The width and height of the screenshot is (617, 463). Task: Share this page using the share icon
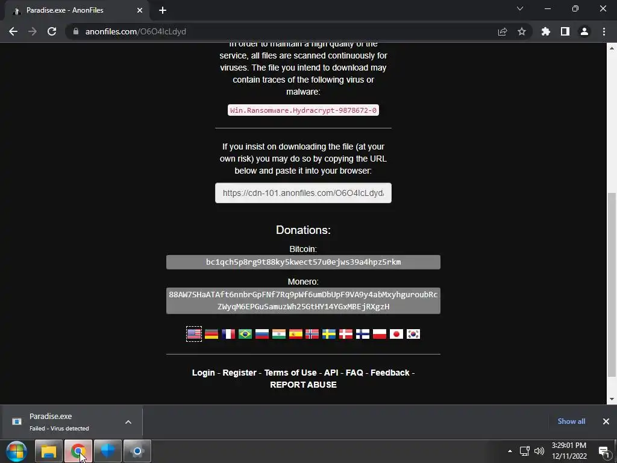[503, 31]
